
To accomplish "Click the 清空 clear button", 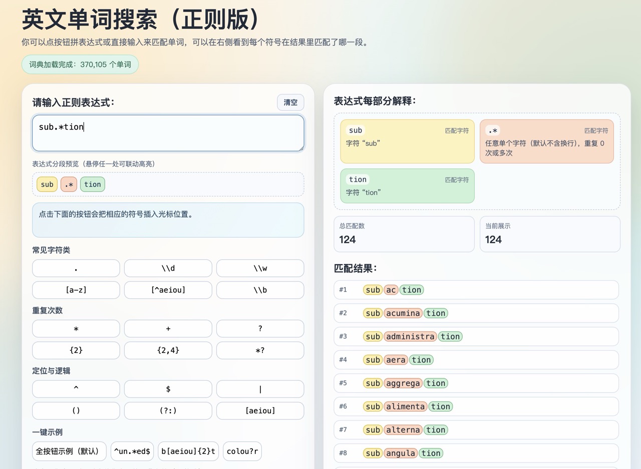I will [x=290, y=102].
